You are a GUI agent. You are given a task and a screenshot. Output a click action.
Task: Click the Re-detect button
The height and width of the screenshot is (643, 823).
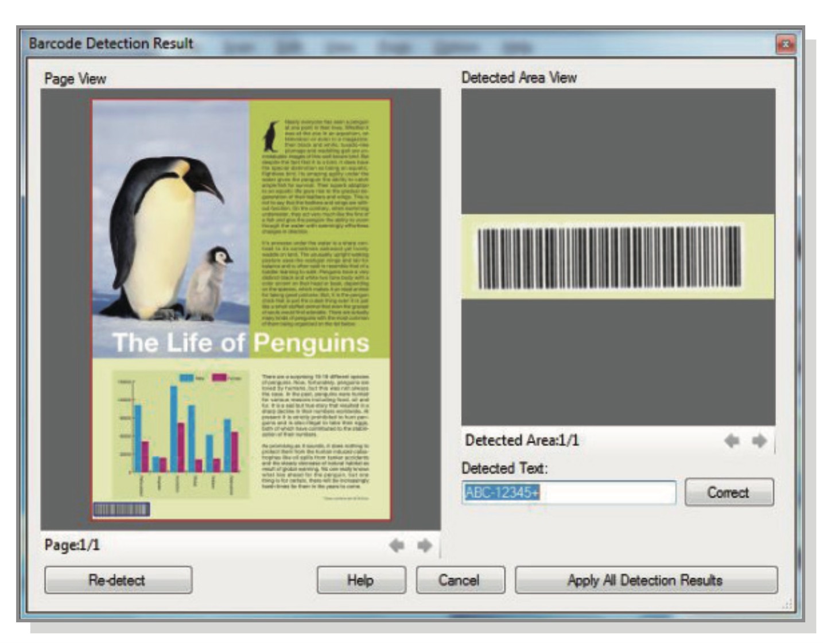coord(118,580)
